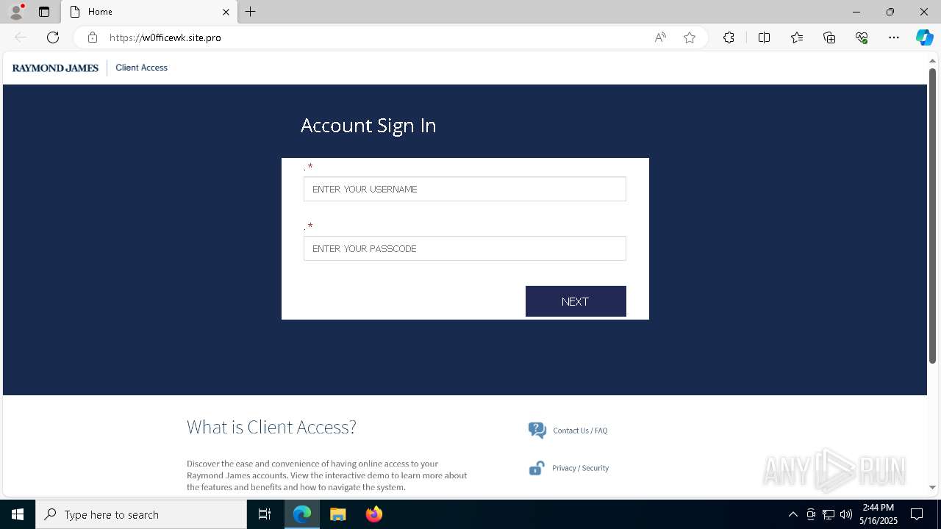The width and height of the screenshot is (941, 529).
Task: Click the Contact Us speech bubble icon
Action: point(537,431)
